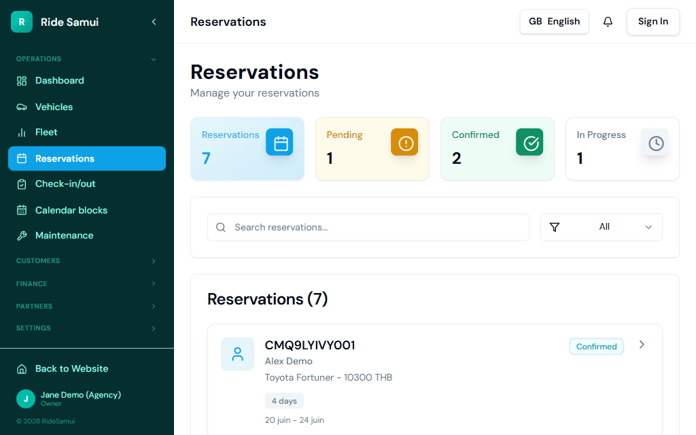Open the All status filter dropdown

pyautogui.click(x=602, y=227)
